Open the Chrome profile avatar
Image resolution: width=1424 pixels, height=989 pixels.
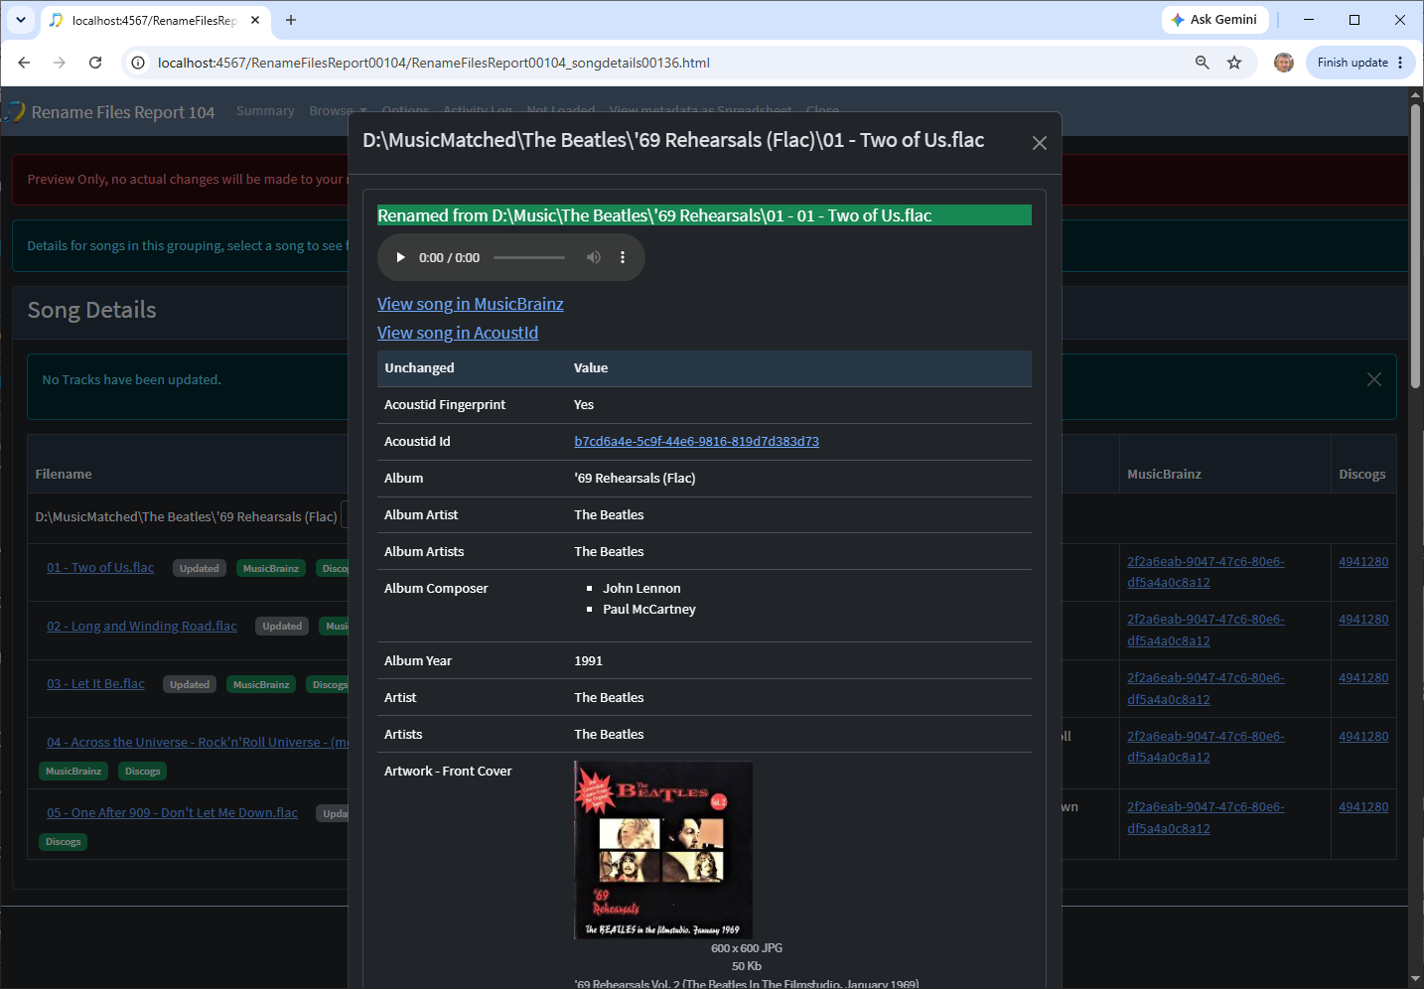[x=1284, y=63]
